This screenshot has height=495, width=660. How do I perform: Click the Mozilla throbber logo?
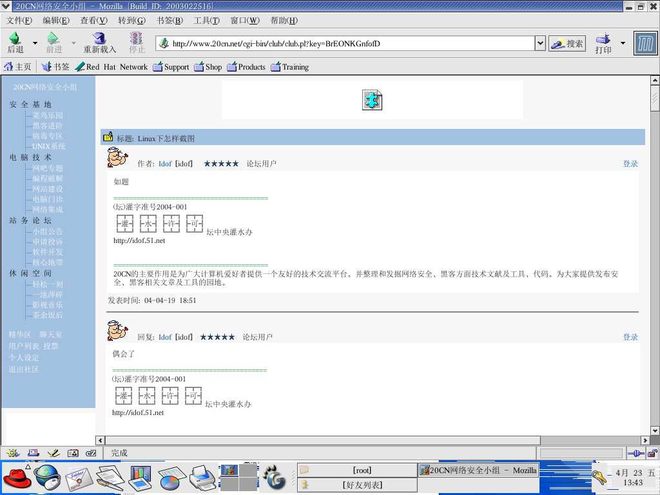[x=645, y=43]
